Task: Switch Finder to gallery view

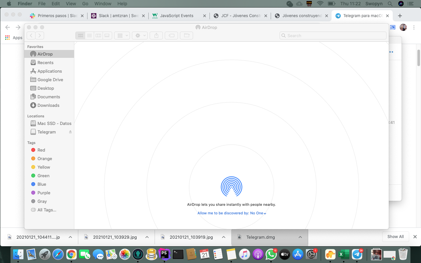Action: click(107, 36)
